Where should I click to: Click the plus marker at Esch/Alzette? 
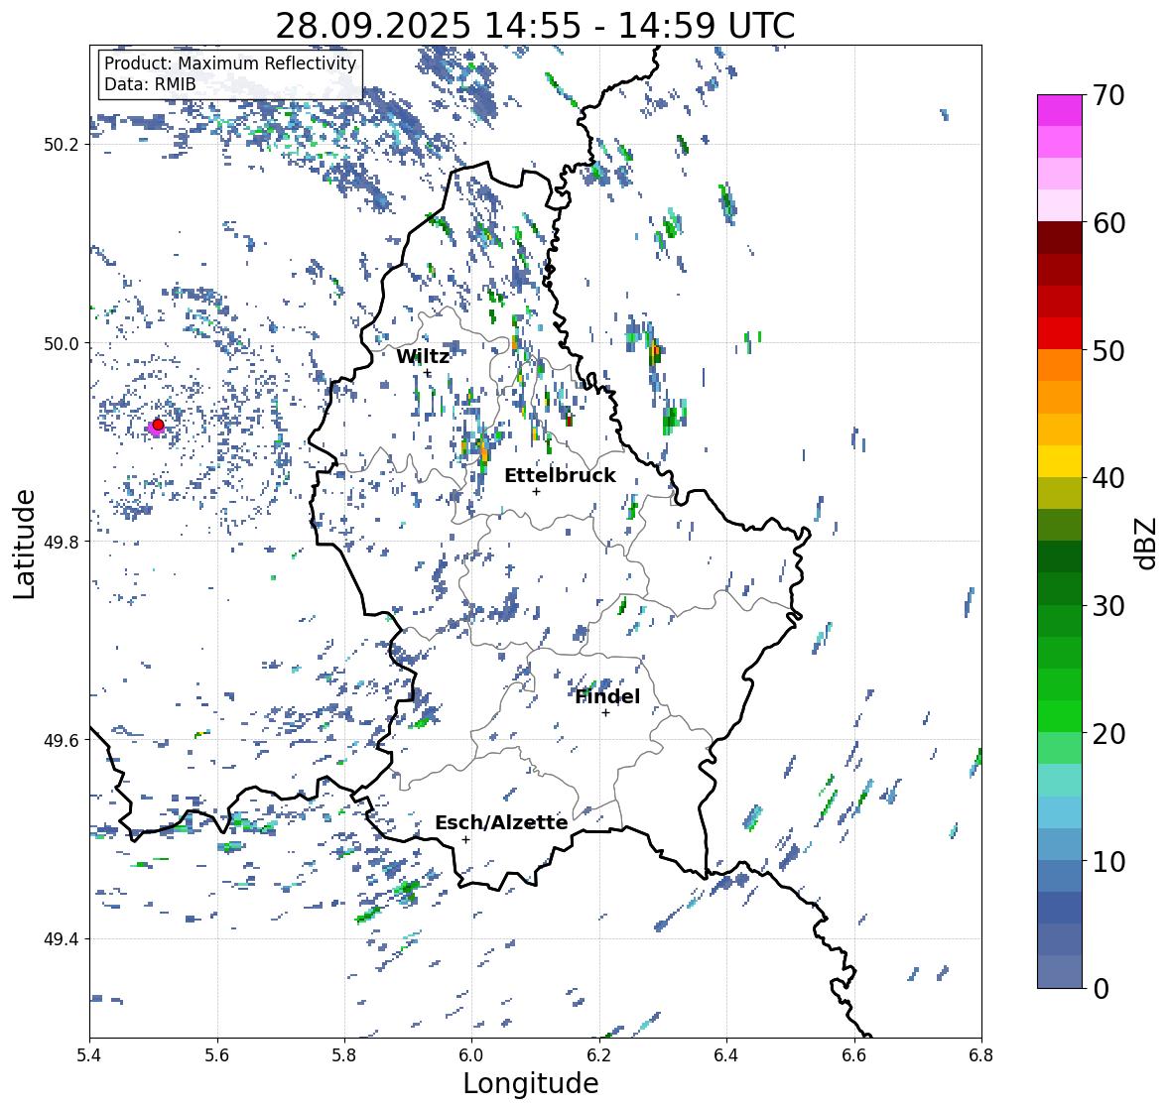click(x=465, y=839)
